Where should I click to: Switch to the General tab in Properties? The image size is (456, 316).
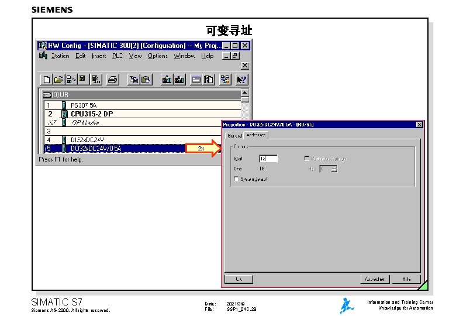coord(234,136)
